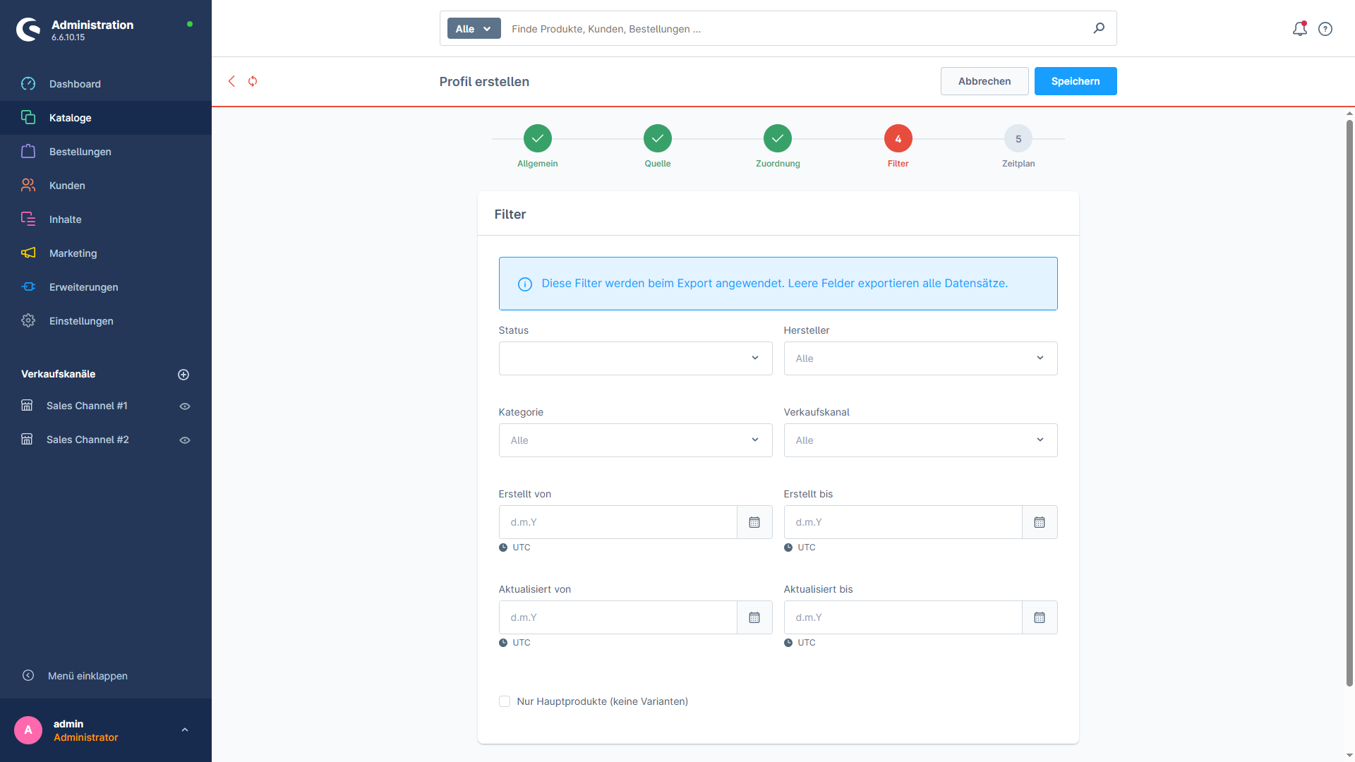
Task: Click the Speichern button
Action: coord(1076,81)
